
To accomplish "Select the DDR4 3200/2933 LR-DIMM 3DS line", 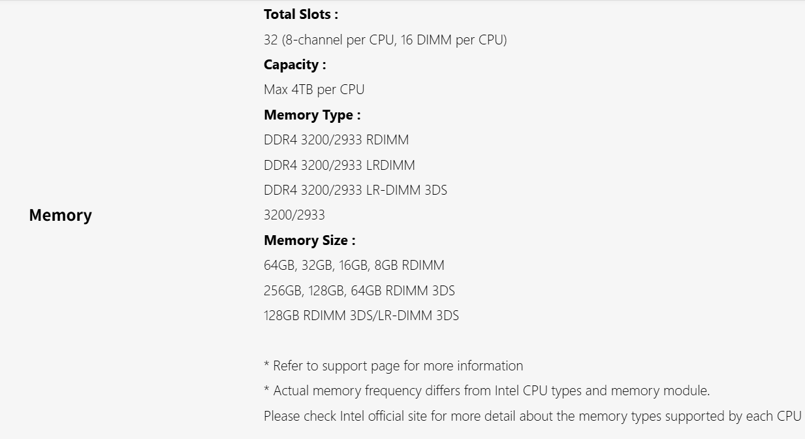I will click(x=355, y=190).
